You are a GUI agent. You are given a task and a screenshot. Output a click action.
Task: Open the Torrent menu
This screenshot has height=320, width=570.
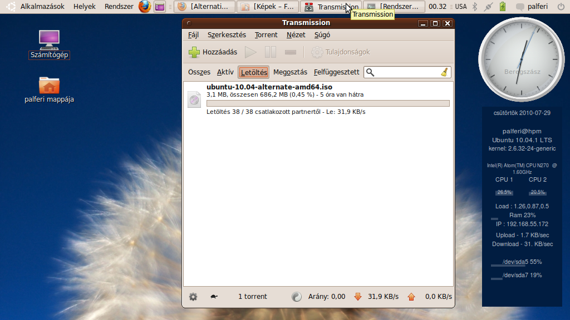(266, 34)
